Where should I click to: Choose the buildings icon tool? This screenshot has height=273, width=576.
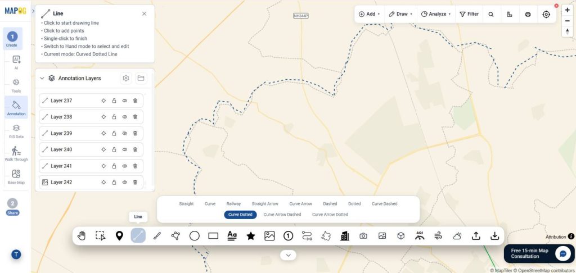pos(345,236)
